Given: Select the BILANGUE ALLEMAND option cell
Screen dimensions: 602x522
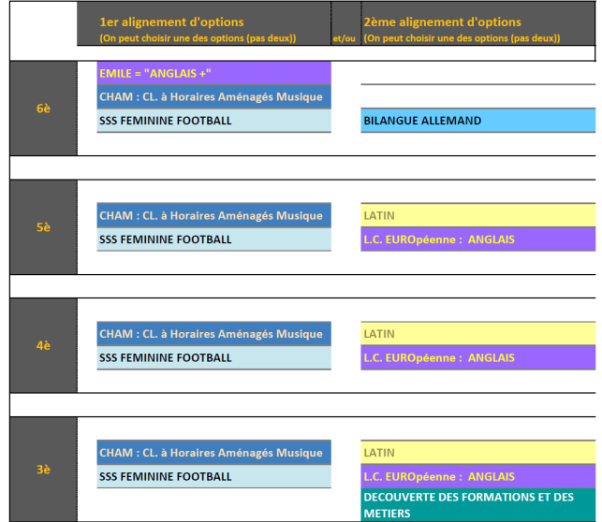Looking at the screenshot, I should pos(477,121).
